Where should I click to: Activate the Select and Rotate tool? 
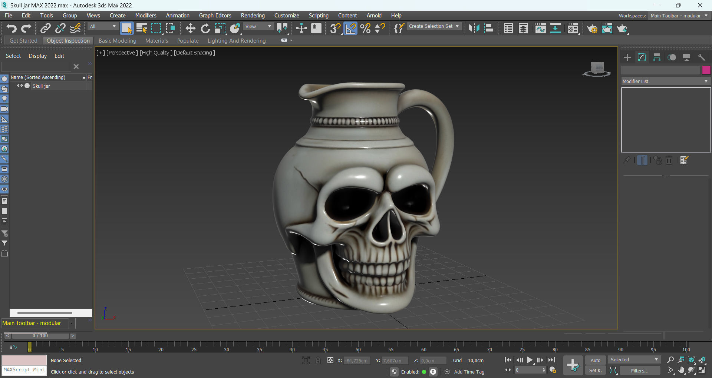coord(205,29)
